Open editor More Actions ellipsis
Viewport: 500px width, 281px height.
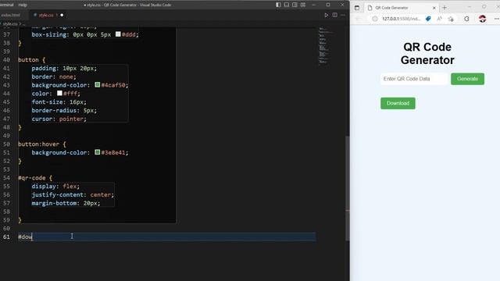[x=343, y=15]
